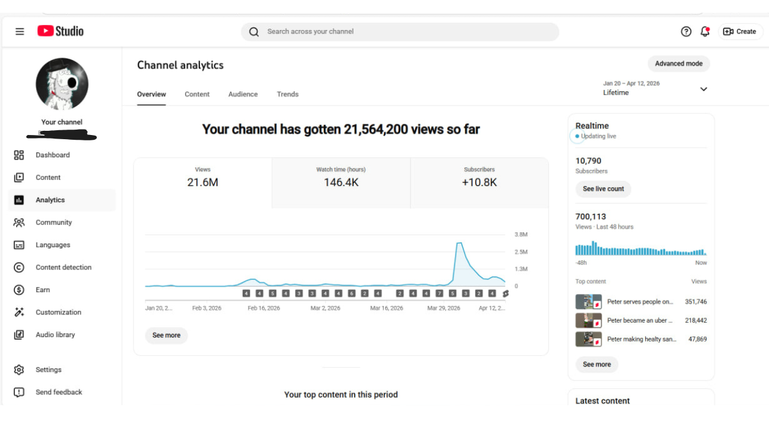Expand the Lifetime date range selector

(615, 92)
